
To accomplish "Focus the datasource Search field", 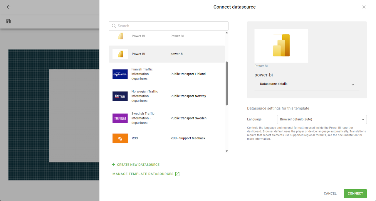I will [169, 26].
